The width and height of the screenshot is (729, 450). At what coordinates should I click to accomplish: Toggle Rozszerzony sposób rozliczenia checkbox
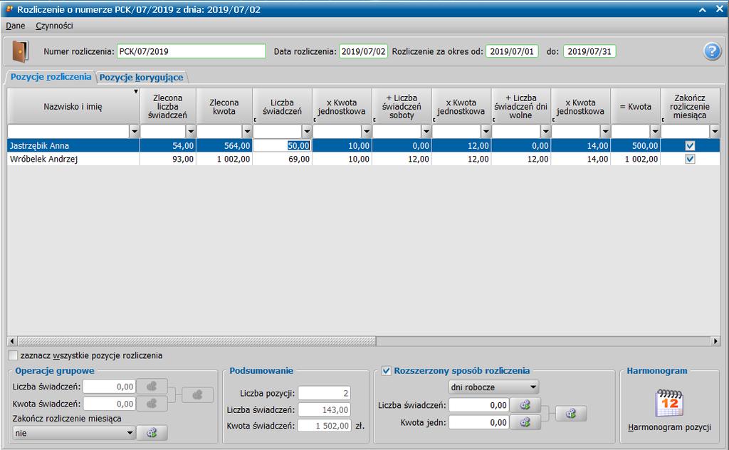(386, 371)
